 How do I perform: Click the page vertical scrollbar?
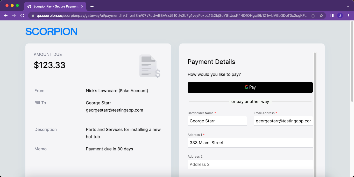[x=352, y=61]
